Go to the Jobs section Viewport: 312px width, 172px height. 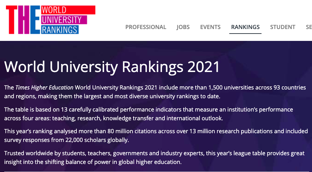click(x=183, y=27)
